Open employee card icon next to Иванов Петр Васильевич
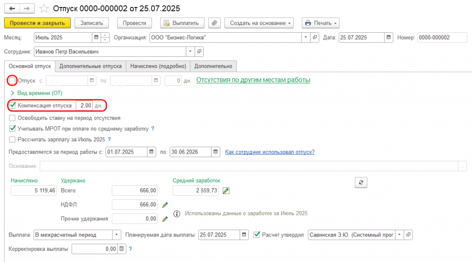 (x=199, y=52)
